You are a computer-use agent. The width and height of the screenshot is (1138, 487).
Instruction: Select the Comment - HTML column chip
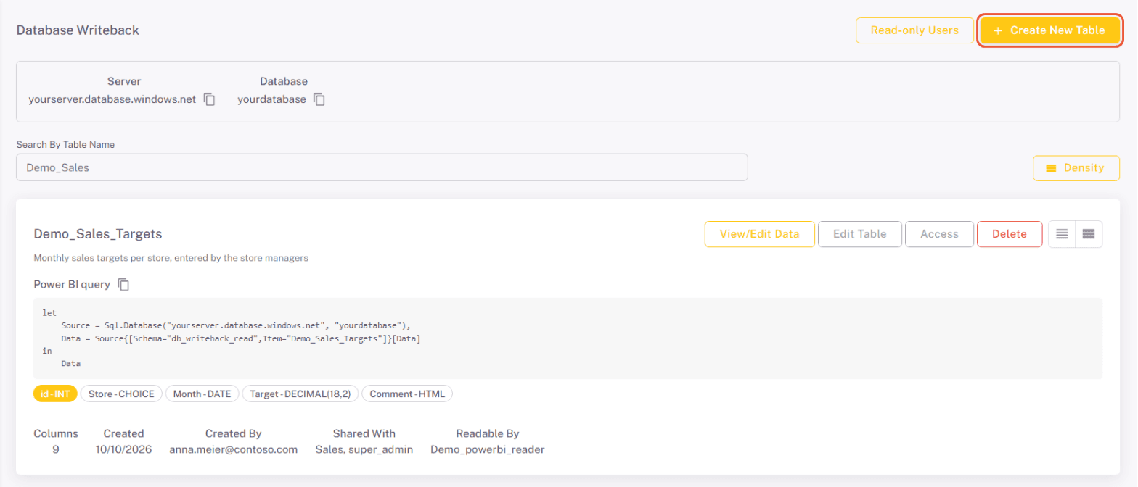pyautogui.click(x=407, y=394)
